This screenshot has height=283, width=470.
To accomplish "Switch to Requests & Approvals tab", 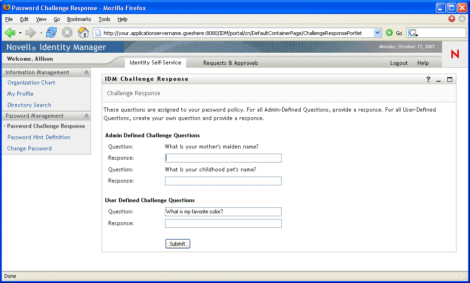I will click(x=230, y=63).
